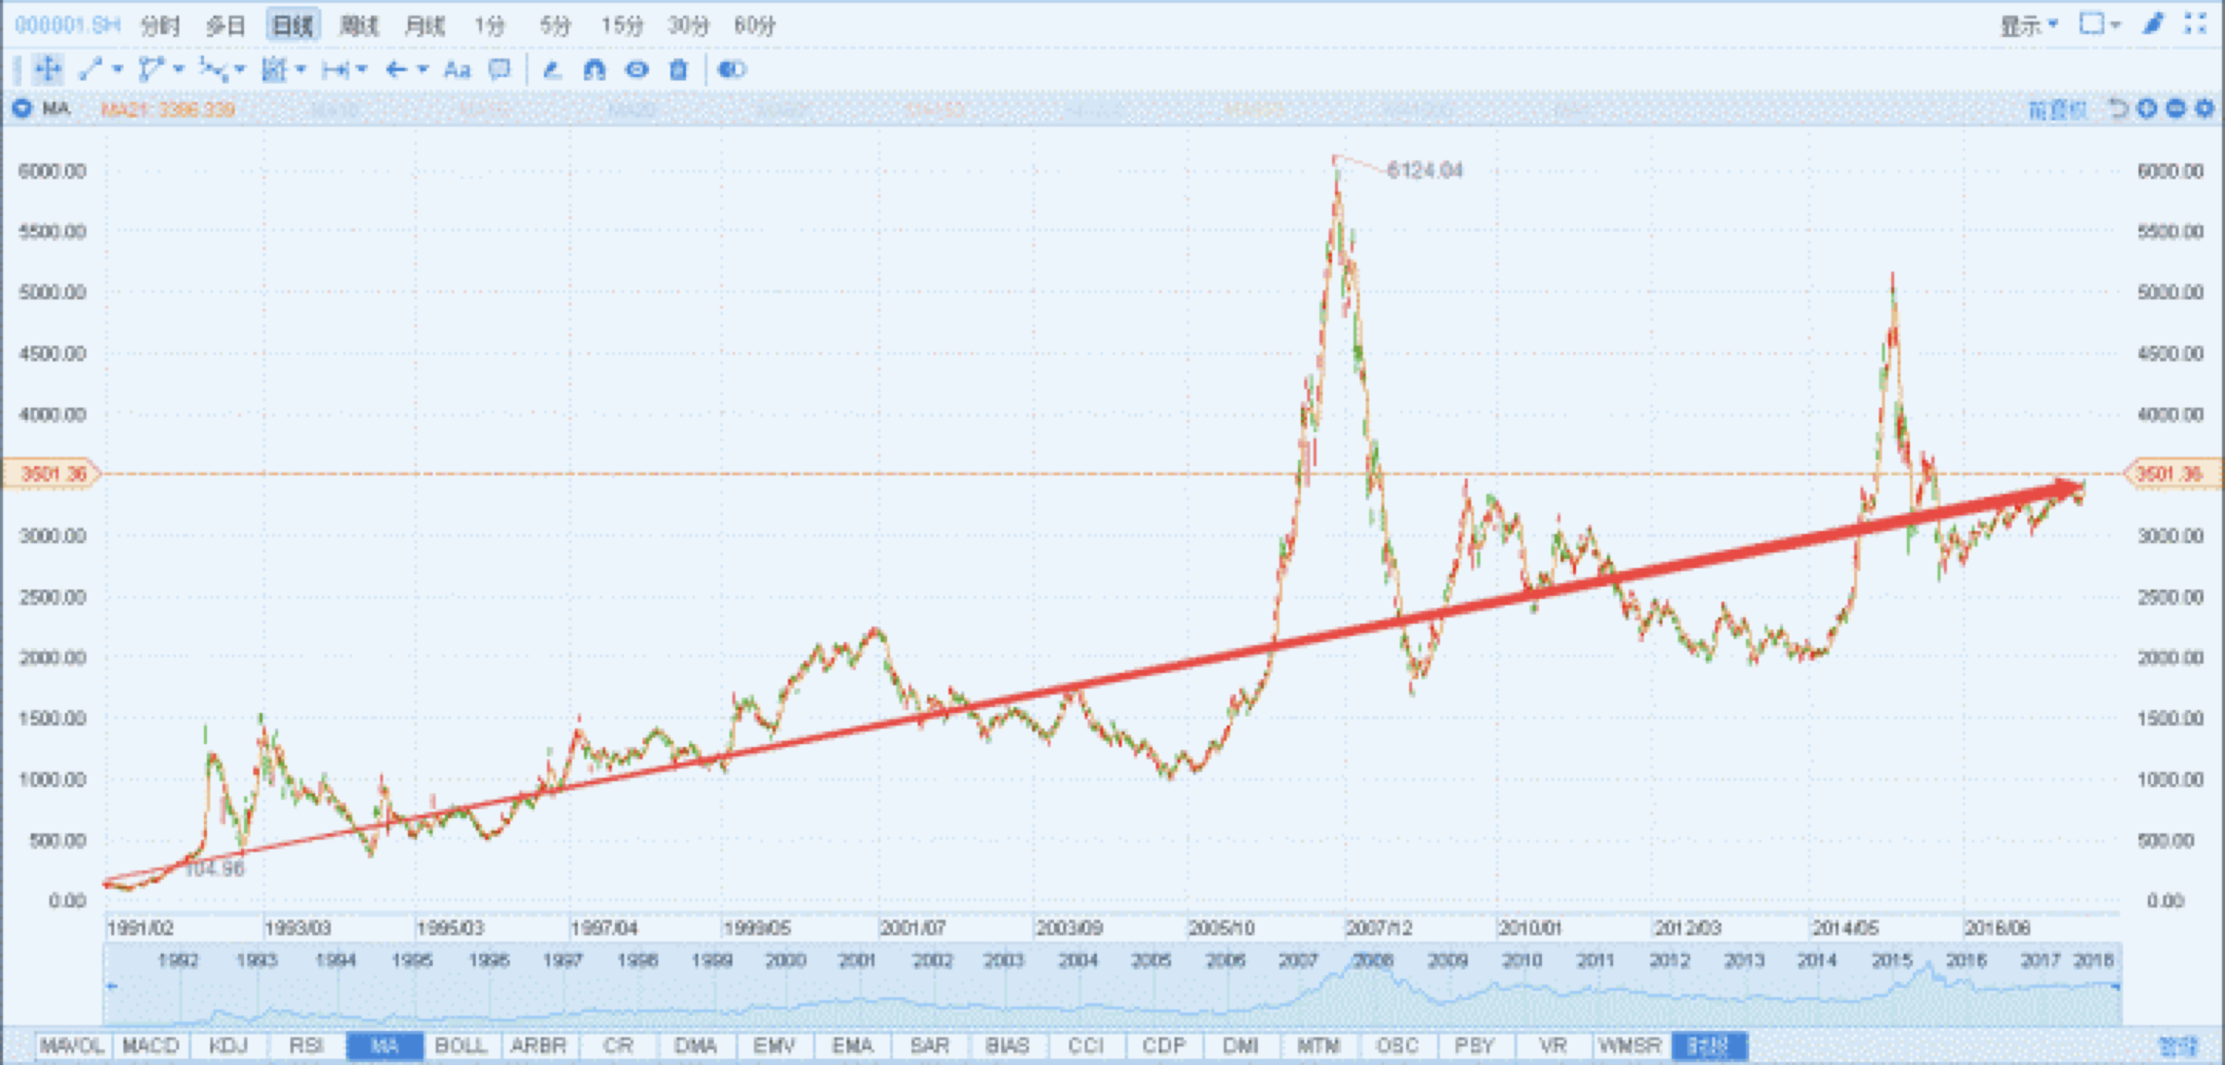Viewport: 2225px width, 1065px height.
Task: Select the 周线 weekly chart tab
Action: pos(358,25)
